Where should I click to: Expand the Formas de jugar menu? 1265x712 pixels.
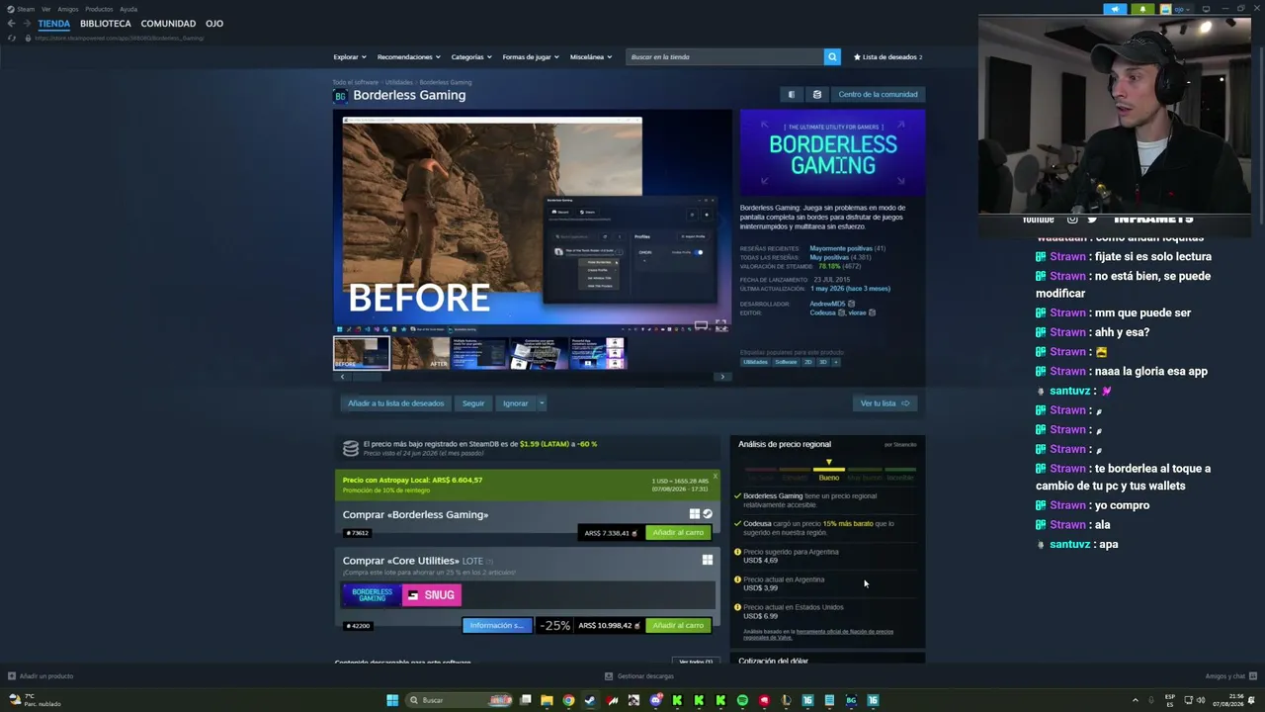point(531,57)
